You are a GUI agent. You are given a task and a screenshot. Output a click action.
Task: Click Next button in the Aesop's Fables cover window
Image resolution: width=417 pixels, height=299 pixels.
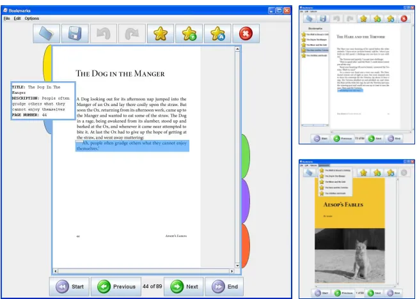click(x=374, y=293)
